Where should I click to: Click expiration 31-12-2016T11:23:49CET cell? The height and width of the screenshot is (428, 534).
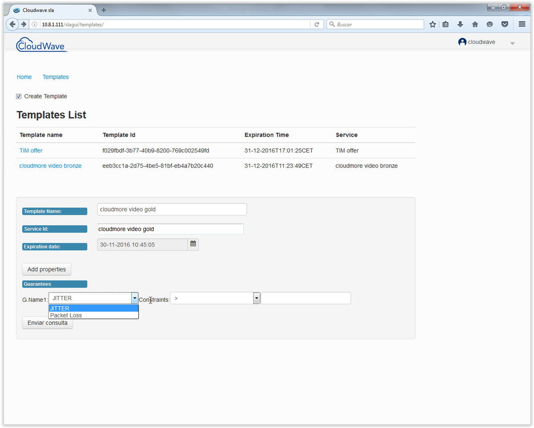tap(279, 166)
